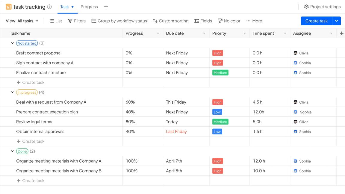Add a new view with the plus tab icon

coord(106,7)
